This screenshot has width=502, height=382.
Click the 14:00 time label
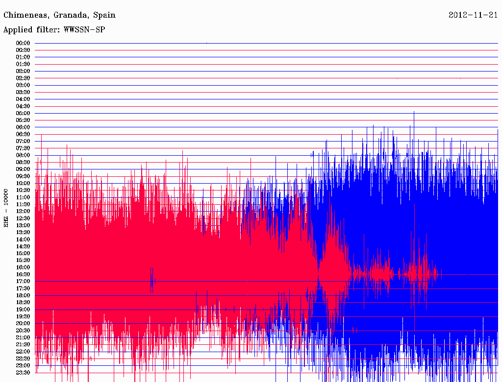point(23,239)
